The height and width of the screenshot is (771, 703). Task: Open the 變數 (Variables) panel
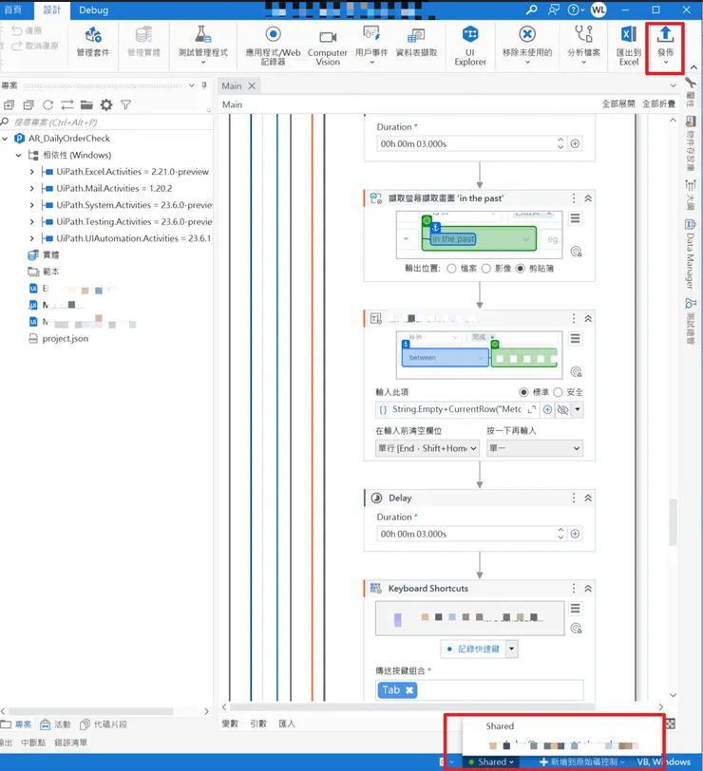230,724
